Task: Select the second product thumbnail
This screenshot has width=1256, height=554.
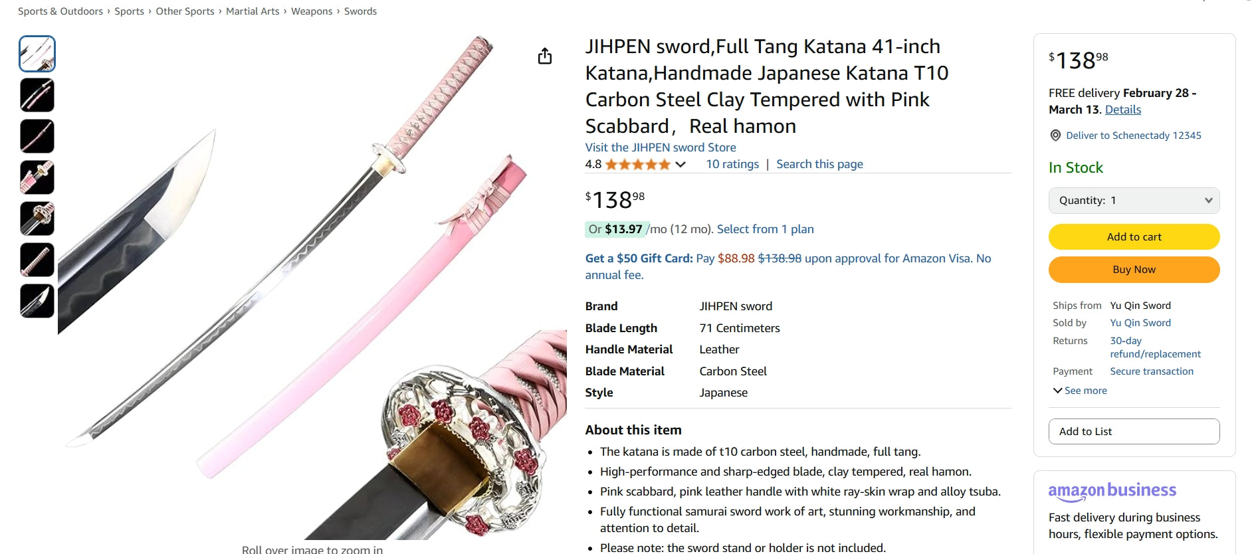Action: (x=37, y=95)
